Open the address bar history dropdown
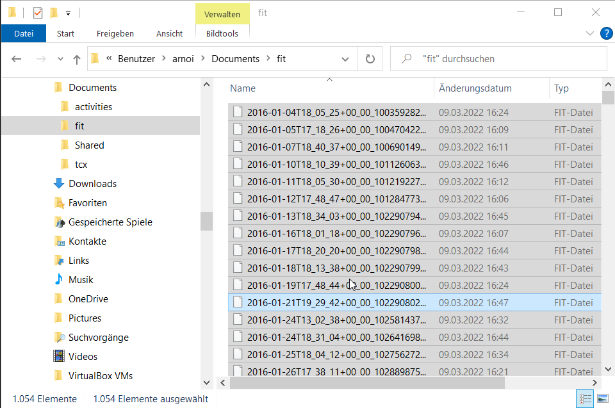Image resolution: width=615 pixels, height=408 pixels. 345,59
